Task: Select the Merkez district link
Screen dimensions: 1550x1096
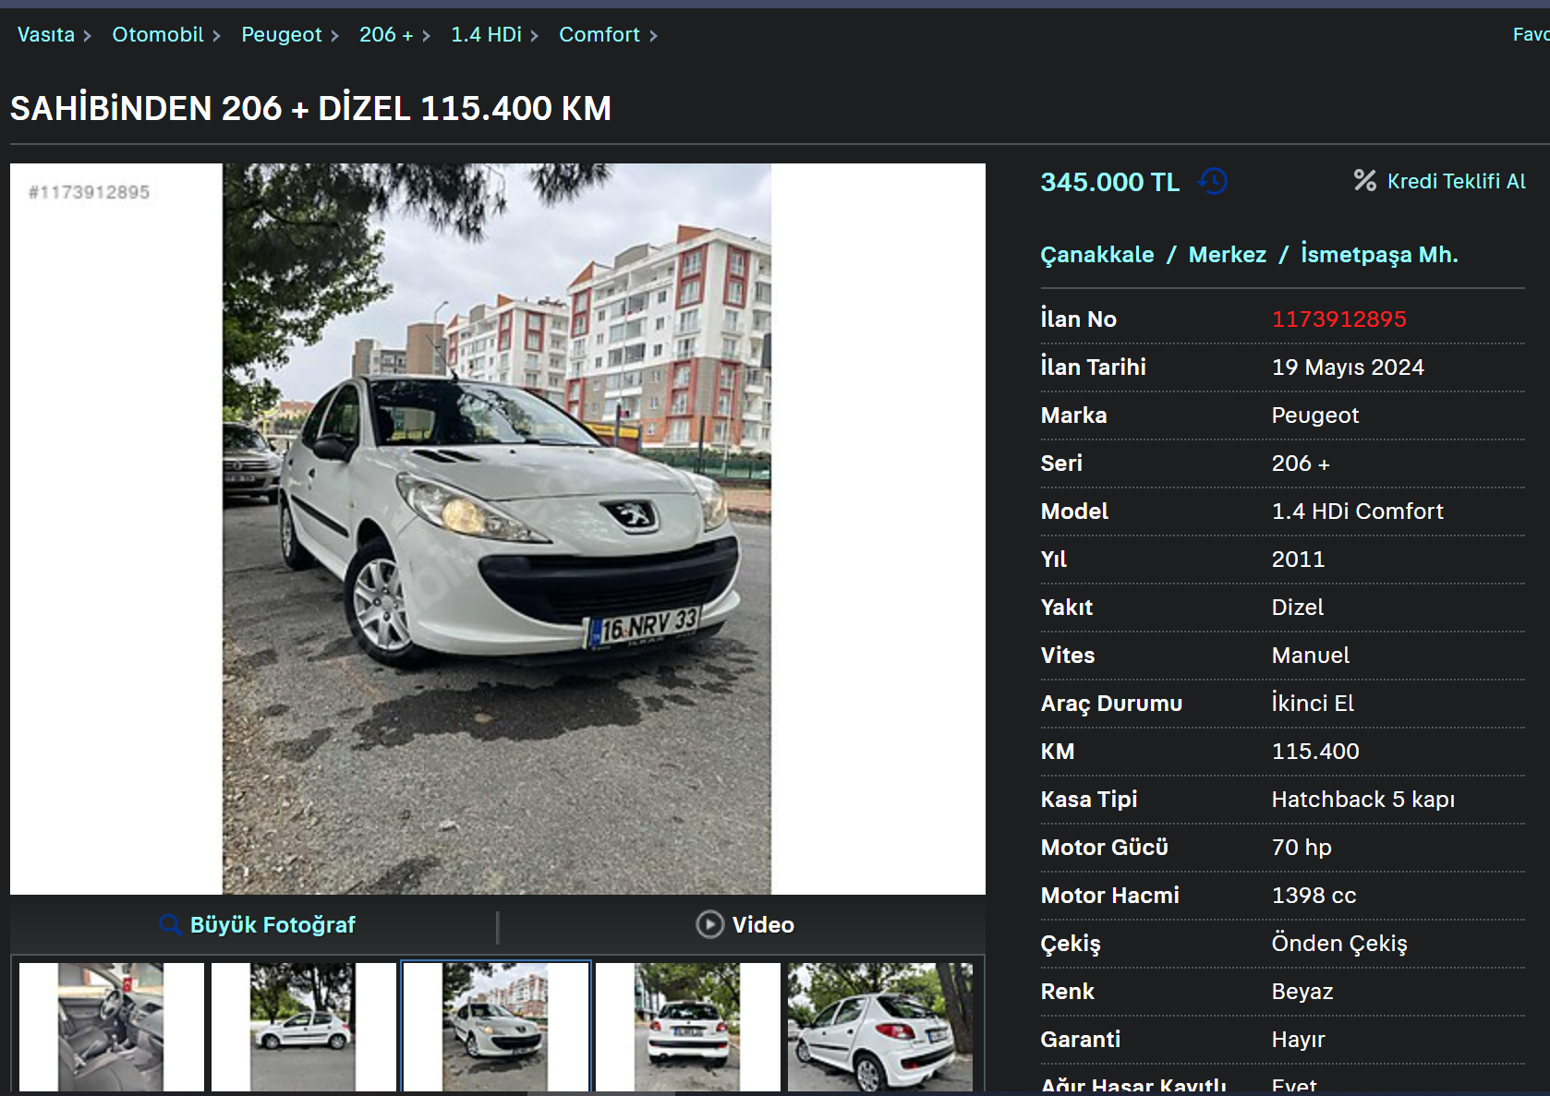Action: 1227,255
